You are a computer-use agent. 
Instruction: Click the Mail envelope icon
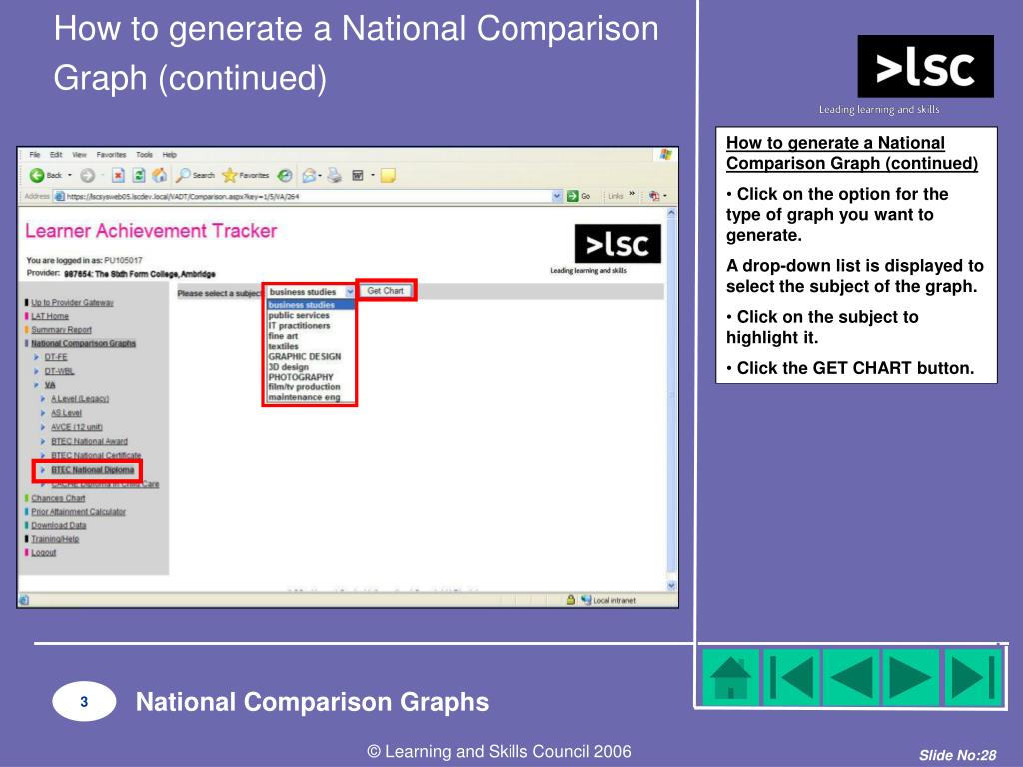(309, 175)
